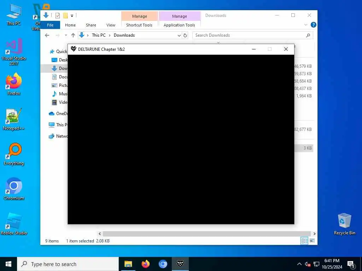
Task: Select the file row showing 3 KB
Action: point(304,148)
